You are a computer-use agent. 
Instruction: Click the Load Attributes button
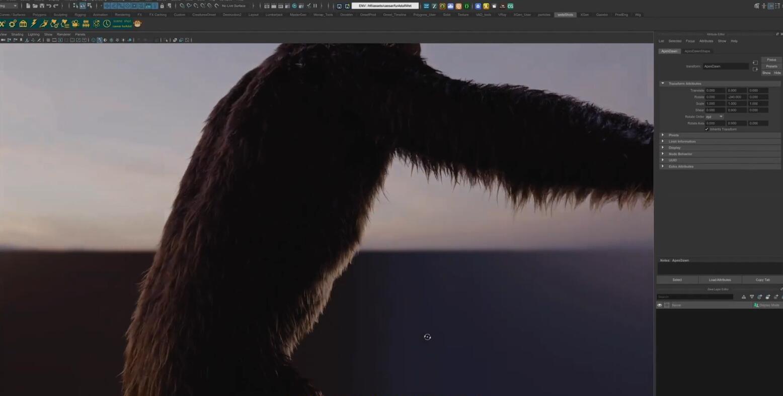coord(720,280)
